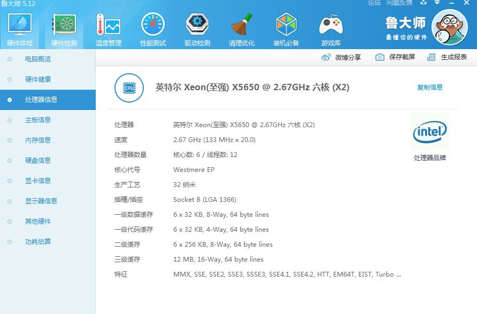
Task: Select 显示器信息 in the sidebar
Action: 48,201
